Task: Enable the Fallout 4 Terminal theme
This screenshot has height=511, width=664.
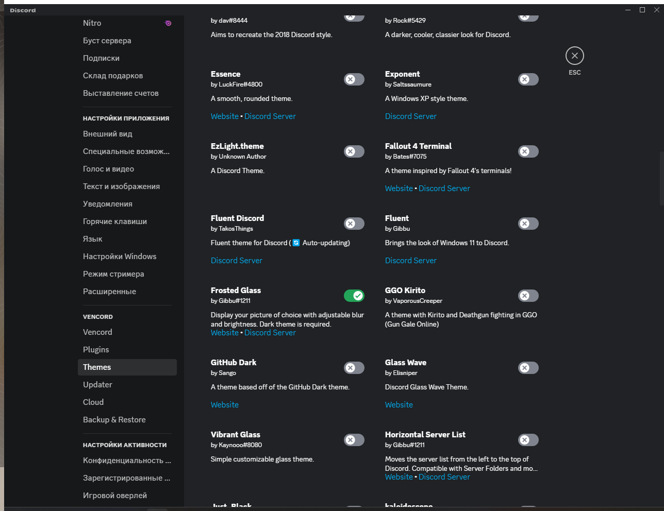Action: 528,151
